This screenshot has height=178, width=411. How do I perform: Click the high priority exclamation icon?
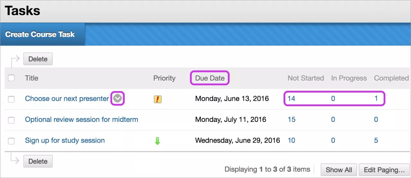[x=157, y=99]
